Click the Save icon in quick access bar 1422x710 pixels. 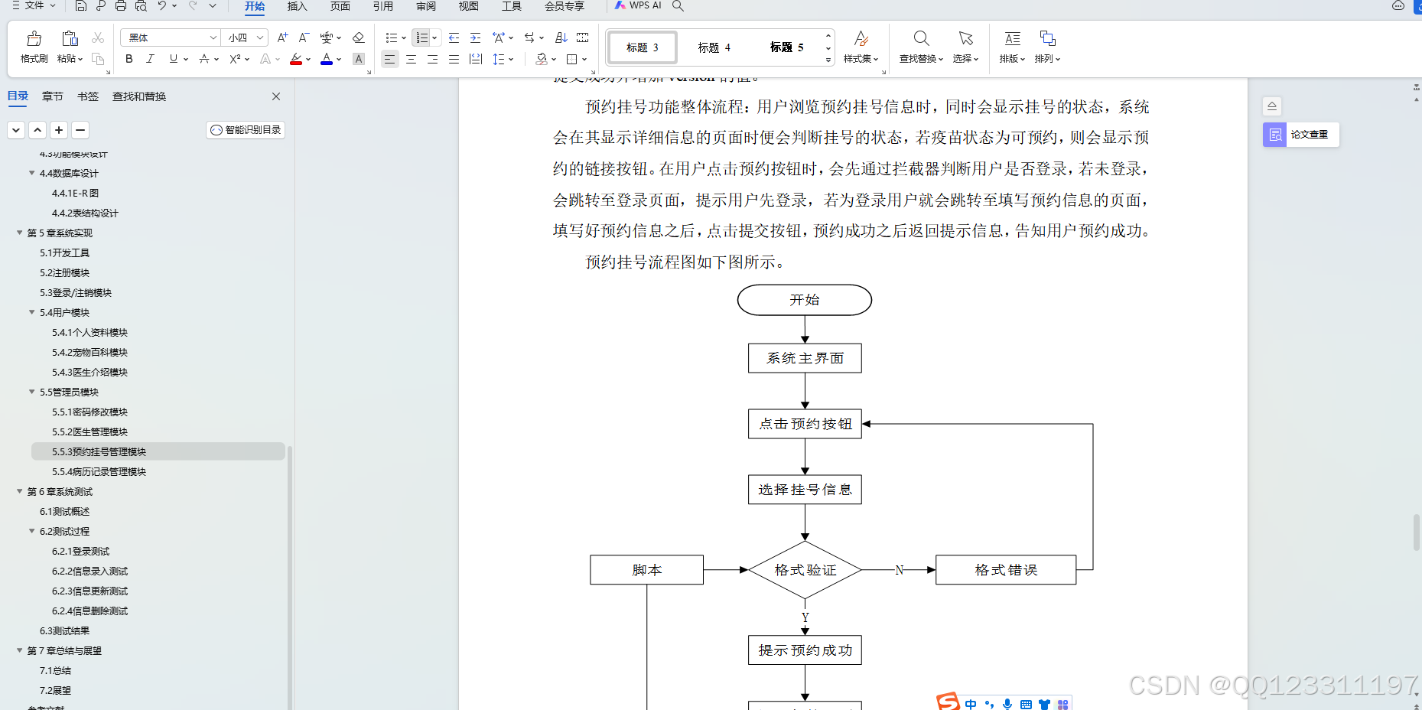[81, 6]
